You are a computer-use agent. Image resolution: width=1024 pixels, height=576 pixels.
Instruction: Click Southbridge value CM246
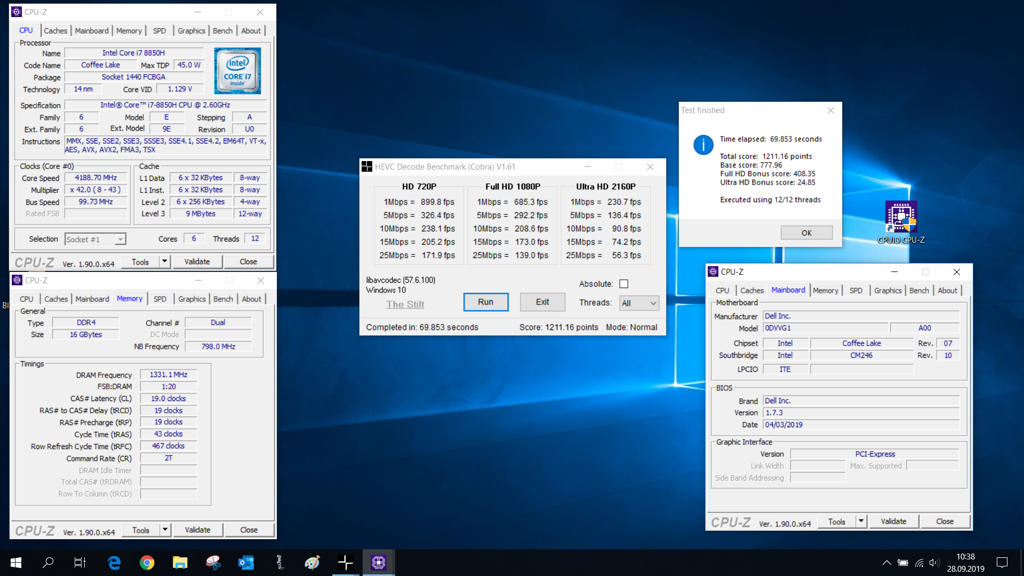861,355
